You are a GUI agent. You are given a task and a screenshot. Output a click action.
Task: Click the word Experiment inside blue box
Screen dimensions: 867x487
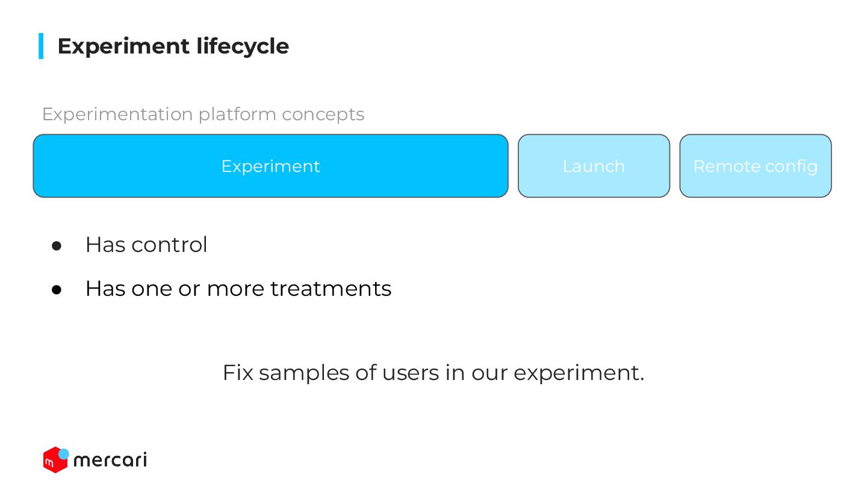click(270, 166)
